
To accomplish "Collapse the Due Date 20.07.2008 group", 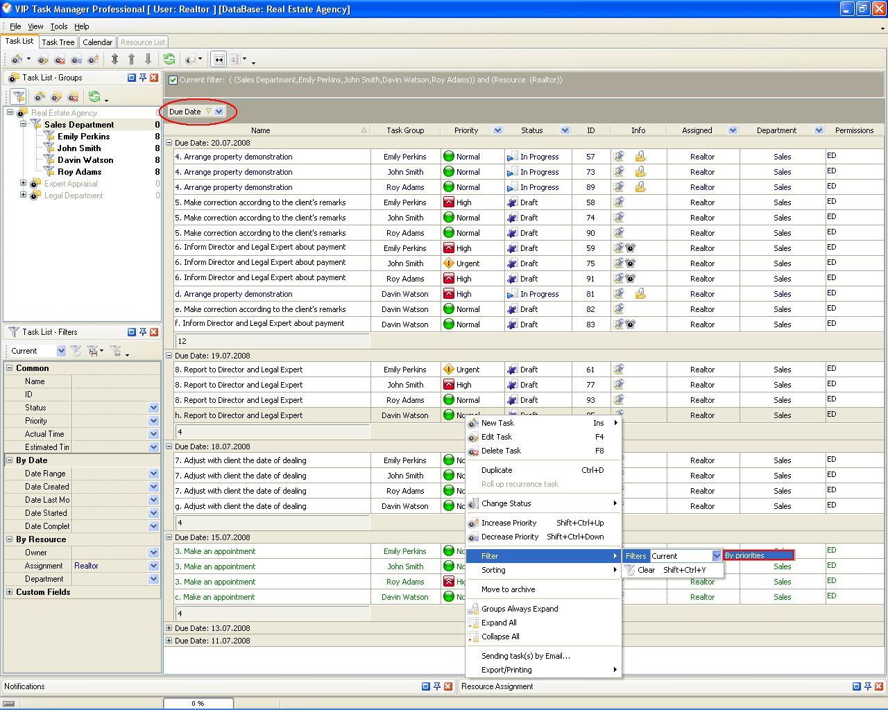I will pyautogui.click(x=169, y=143).
